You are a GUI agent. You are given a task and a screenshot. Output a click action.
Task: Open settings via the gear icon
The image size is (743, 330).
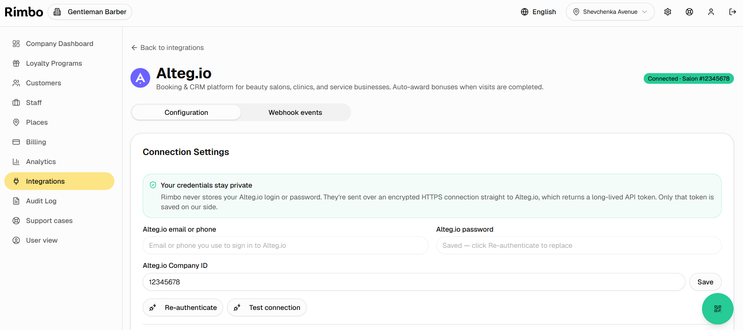coord(668,12)
